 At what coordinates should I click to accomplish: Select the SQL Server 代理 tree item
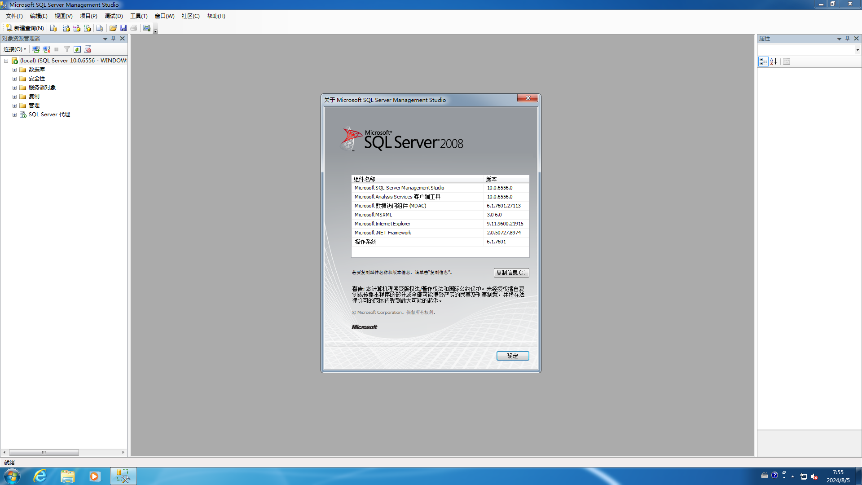click(x=49, y=115)
